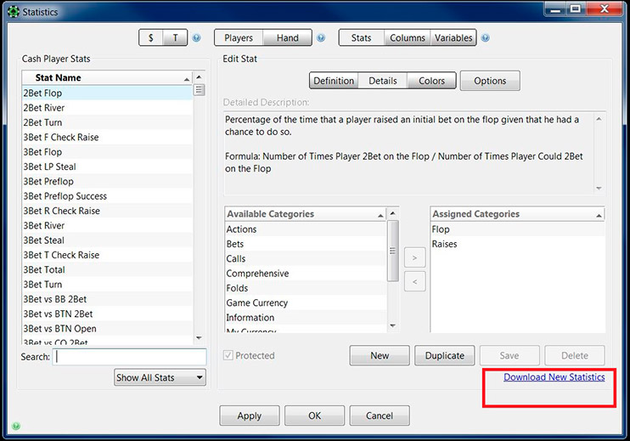This screenshot has height=441, width=630.
Task: Switch to the Details tab
Action: [382, 81]
